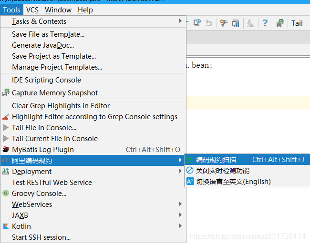Expand the WebServices submenu arrow
The height and width of the screenshot is (245, 310).
pos(180,204)
